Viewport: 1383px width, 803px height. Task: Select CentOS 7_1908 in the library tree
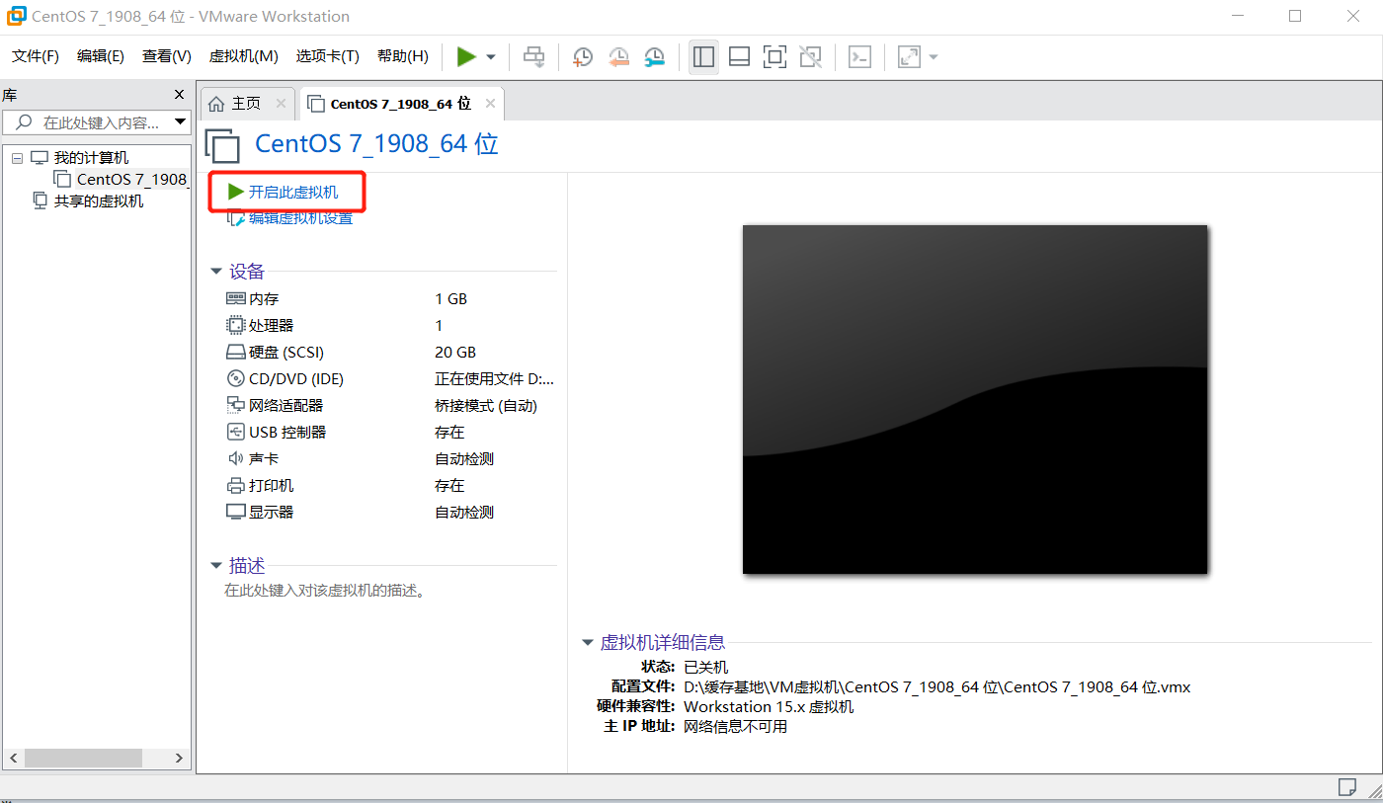131,180
